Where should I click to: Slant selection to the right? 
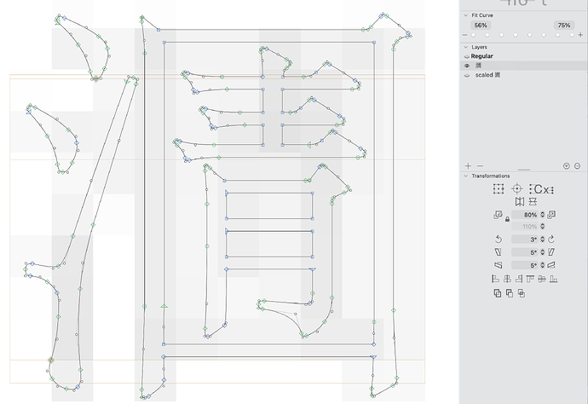pyautogui.click(x=551, y=252)
